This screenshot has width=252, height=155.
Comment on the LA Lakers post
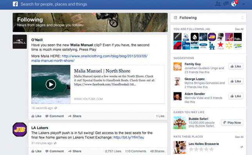click(x=55, y=151)
